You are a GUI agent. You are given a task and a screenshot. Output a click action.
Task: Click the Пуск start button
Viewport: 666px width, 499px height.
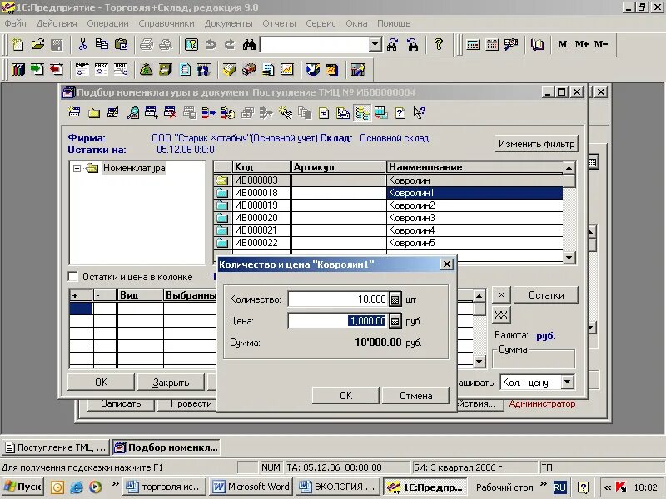click(x=22, y=487)
